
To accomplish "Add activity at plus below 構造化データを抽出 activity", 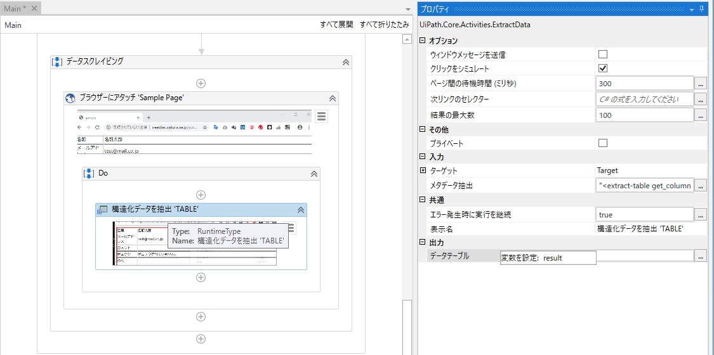I will click(x=201, y=277).
